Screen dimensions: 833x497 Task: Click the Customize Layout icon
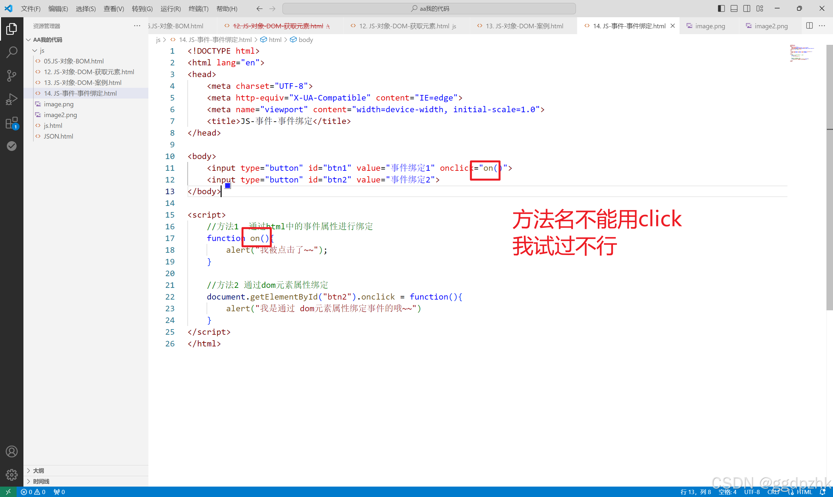(760, 9)
